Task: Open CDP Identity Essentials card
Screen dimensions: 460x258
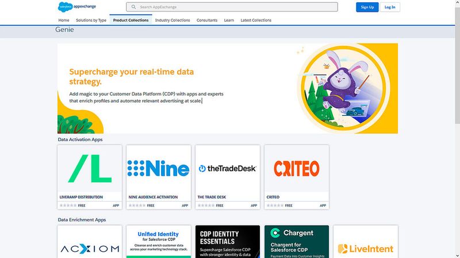Action: pyautogui.click(x=228, y=242)
